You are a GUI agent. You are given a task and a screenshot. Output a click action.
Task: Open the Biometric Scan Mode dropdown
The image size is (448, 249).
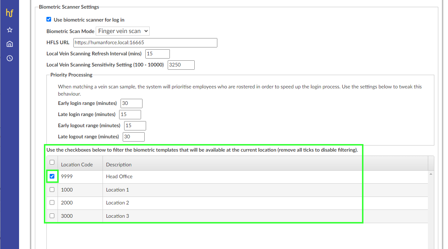pyautogui.click(x=122, y=31)
